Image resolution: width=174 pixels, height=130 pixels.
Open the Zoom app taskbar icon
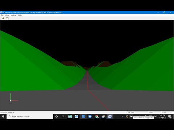coord(90,117)
